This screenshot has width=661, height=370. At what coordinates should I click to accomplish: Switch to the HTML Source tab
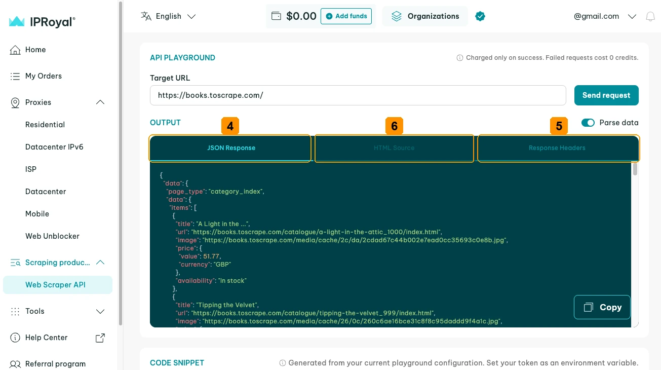[x=394, y=148]
